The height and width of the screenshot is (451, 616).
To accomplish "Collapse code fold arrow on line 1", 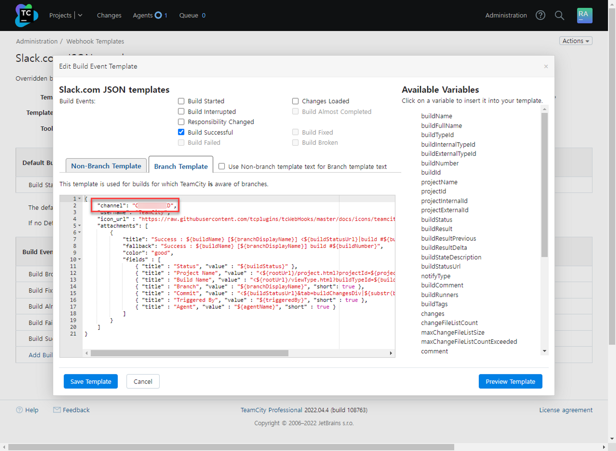I will [80, 199].
